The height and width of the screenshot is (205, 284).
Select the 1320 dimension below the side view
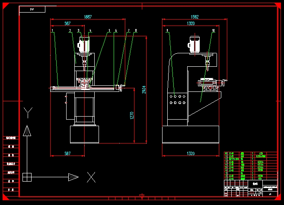tap(191, 153)
